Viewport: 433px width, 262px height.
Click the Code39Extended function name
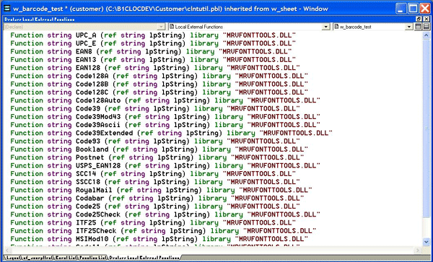[x=105, y=133]
